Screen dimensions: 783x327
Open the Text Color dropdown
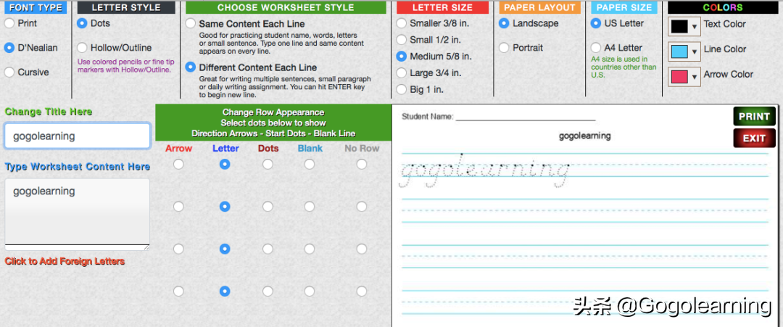(x=695, y=27)
